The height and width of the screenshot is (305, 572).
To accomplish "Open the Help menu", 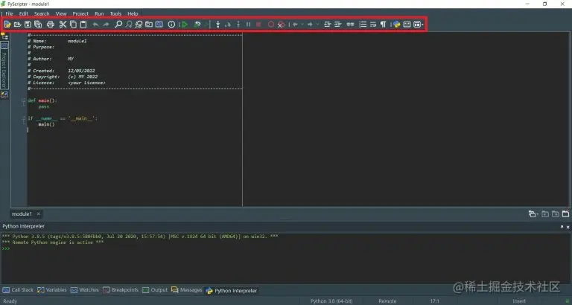I will tap(133, 13).
